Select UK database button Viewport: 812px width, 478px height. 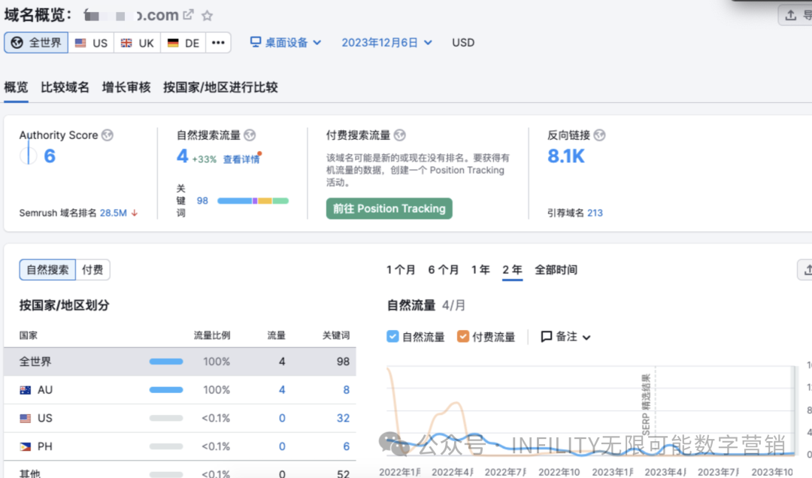[138, 43]
